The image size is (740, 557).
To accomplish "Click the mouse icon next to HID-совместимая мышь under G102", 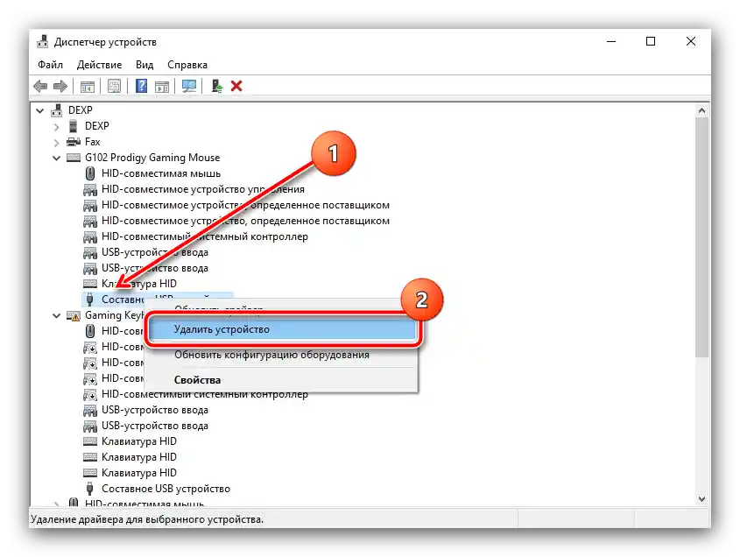I will coord(89,173).
